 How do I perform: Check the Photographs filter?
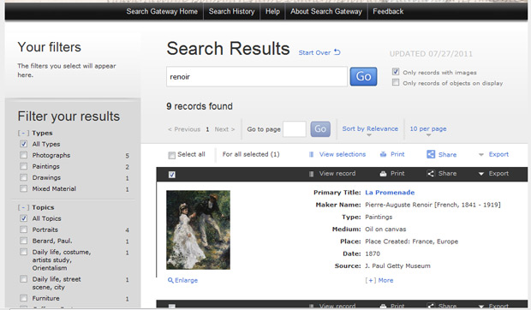pos(23,155)
